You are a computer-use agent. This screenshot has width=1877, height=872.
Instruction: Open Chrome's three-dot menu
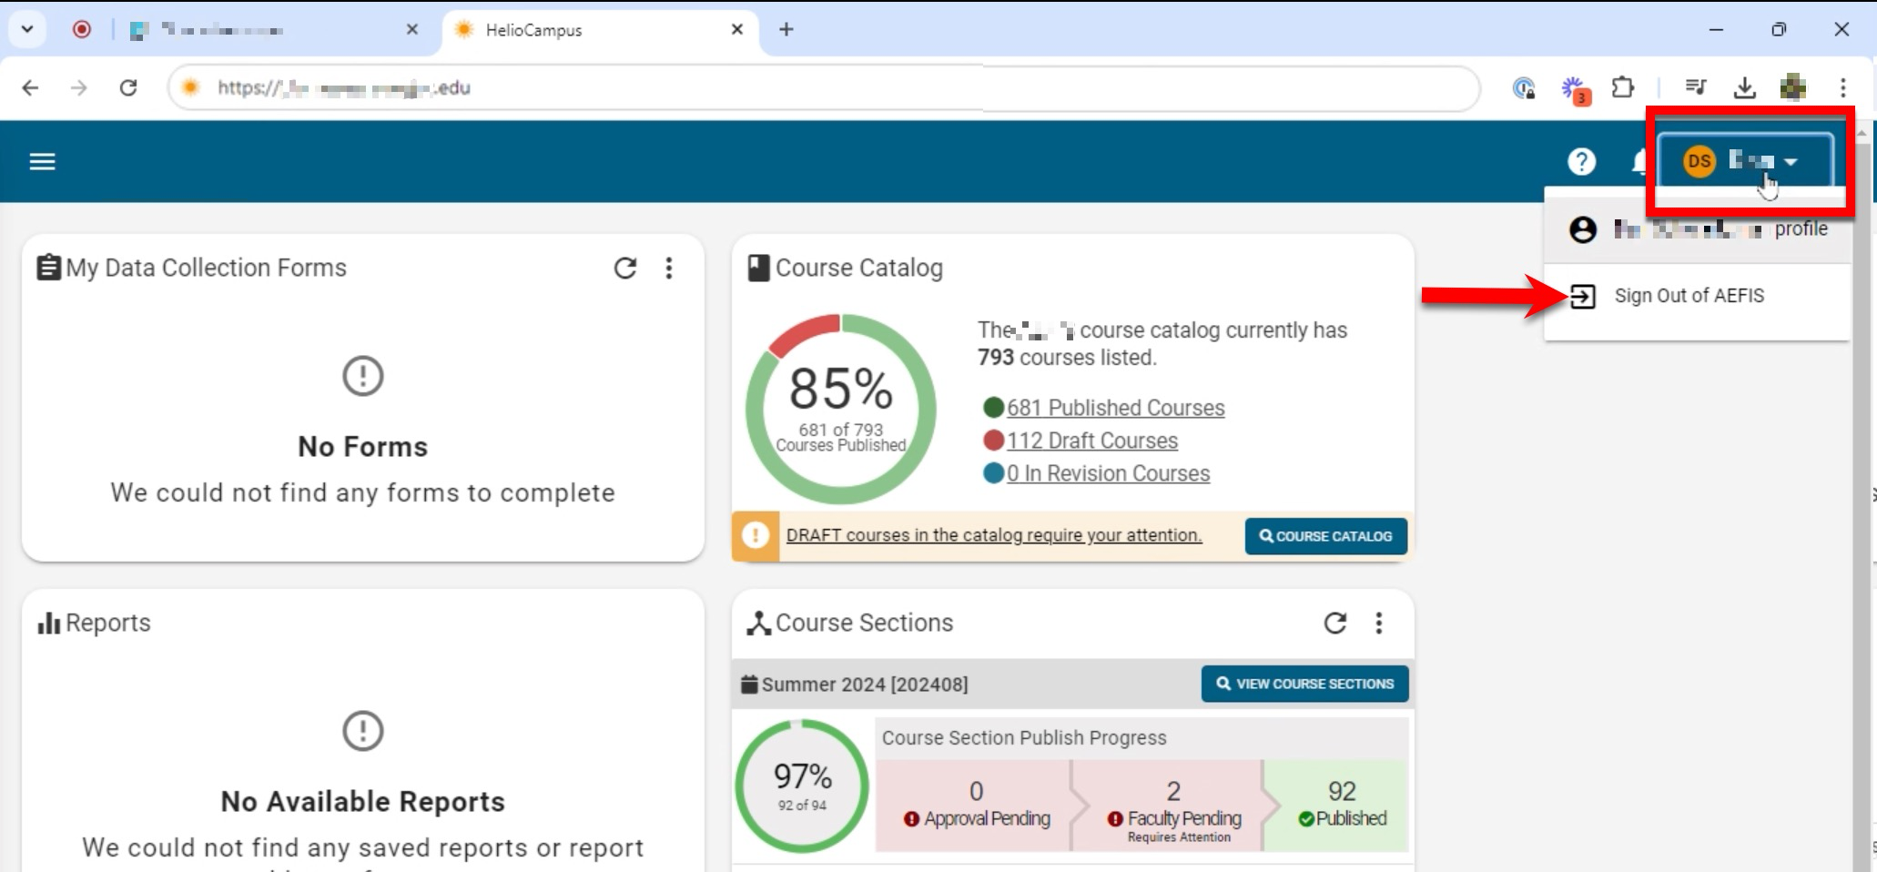click(x=1842, y=88)
